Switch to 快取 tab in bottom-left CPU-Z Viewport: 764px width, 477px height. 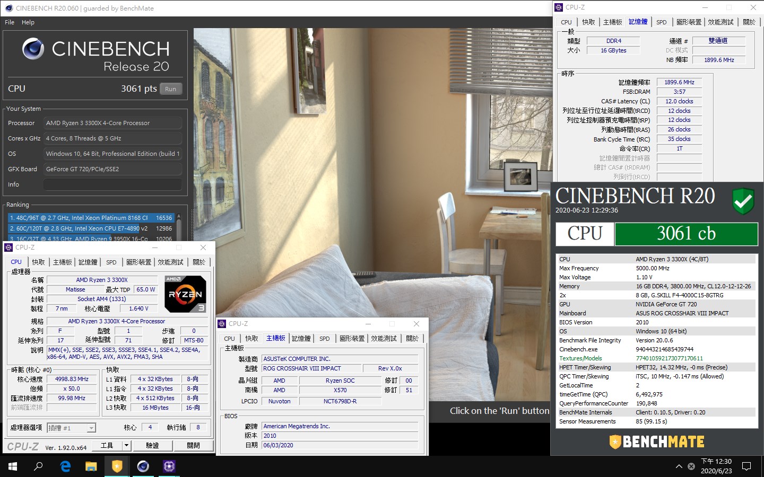pos(38,262)
